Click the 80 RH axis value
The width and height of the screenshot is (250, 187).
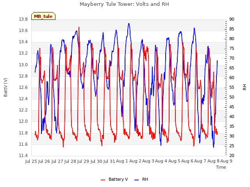tap(232, 39)
